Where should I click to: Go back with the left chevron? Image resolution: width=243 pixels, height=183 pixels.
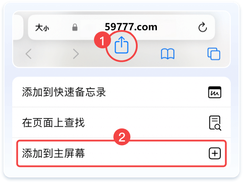(29, 54)
